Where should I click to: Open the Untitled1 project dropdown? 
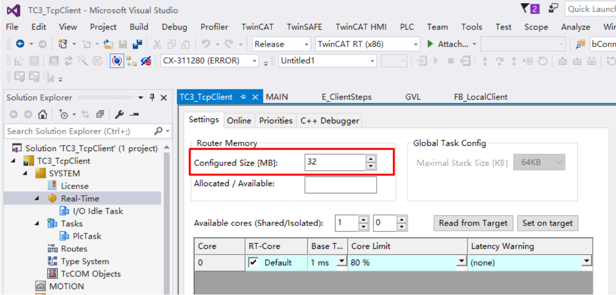tap(372, 61)
